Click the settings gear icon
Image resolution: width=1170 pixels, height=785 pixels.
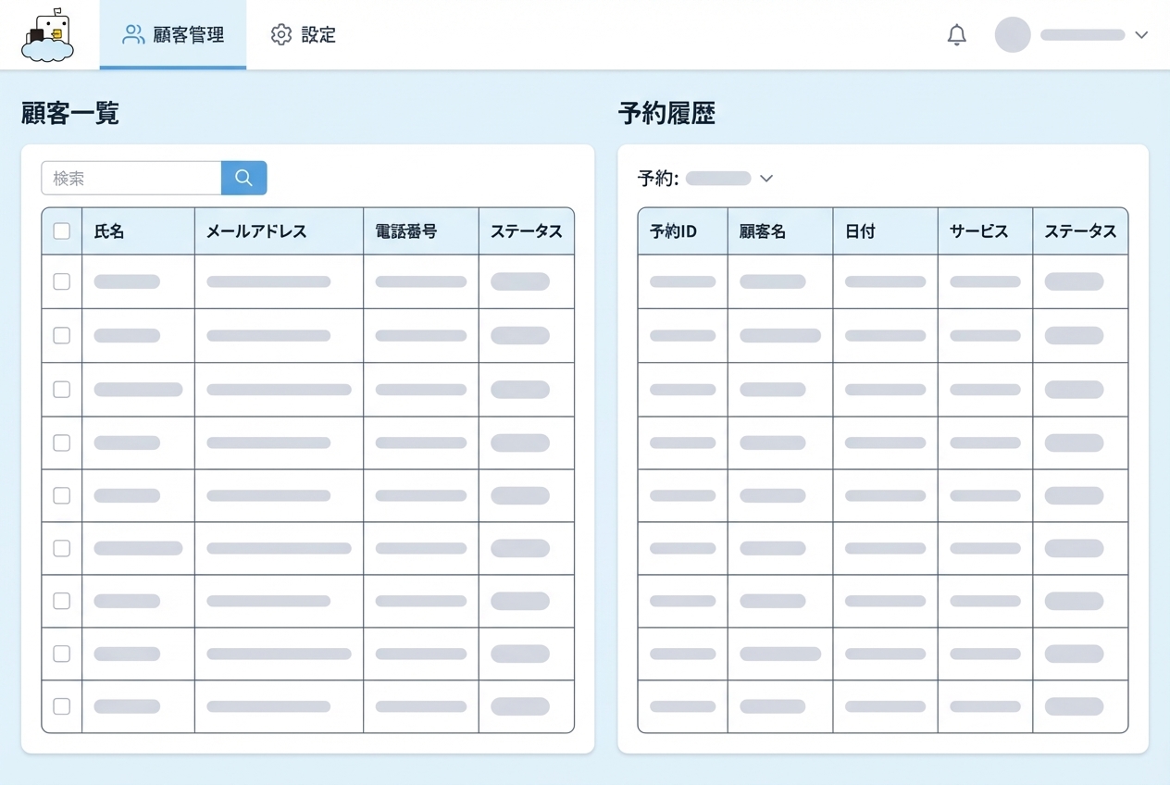[x=280, y=34]
